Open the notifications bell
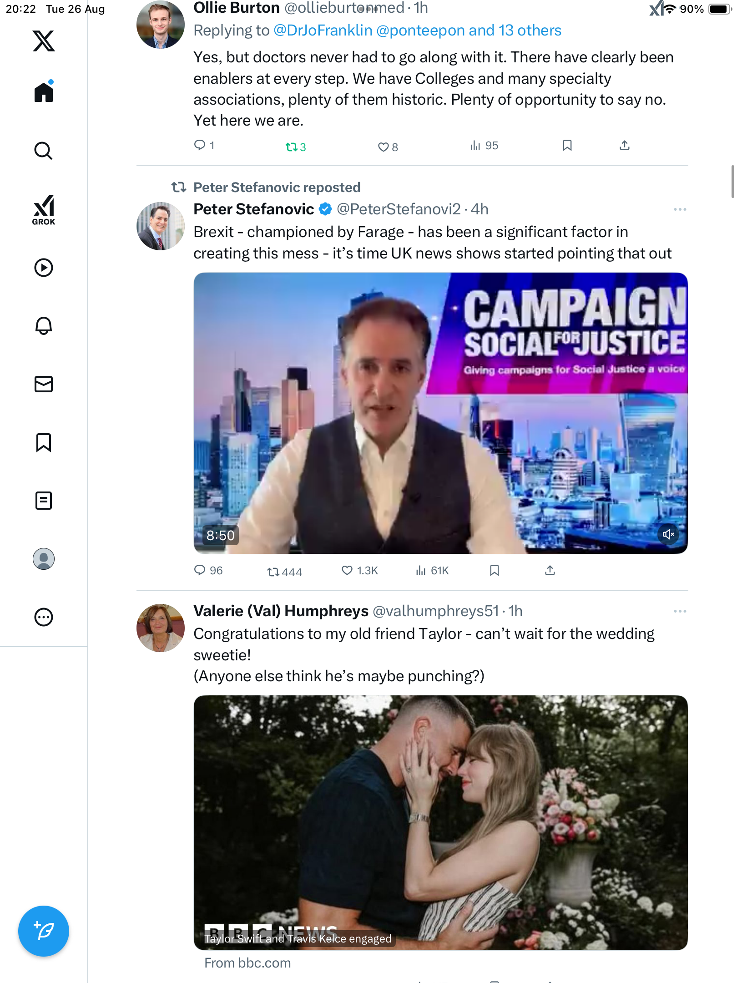The image size is (737, 983). [44, 326]
